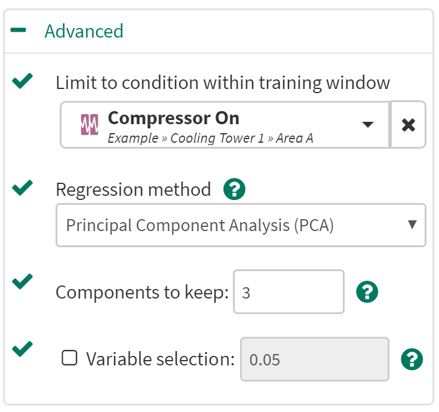Image resolution: width=439 pixels, height=412 pixels.
Task: Open Principal Component Analysis (PCA) dropdown
Action: 241,225
